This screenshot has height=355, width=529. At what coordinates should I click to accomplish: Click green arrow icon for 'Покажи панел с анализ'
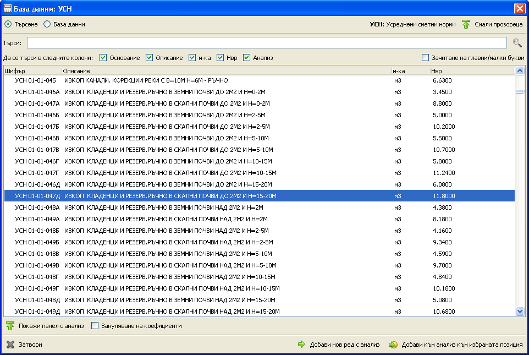[10, 326]
